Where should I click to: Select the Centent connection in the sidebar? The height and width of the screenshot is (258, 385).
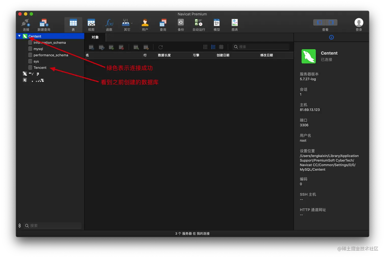point(50,36)
